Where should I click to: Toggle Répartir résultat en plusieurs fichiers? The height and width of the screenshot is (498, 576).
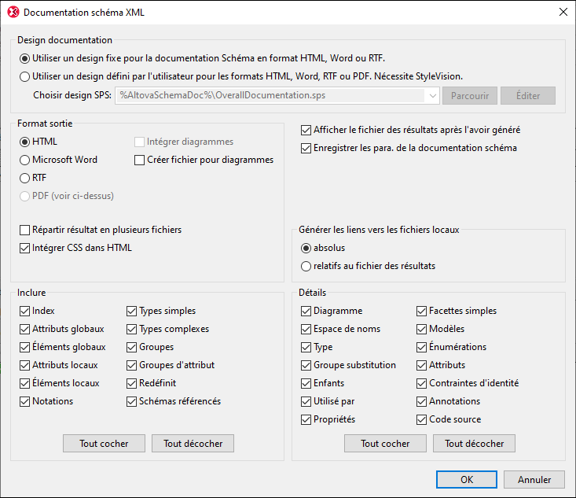25,230
